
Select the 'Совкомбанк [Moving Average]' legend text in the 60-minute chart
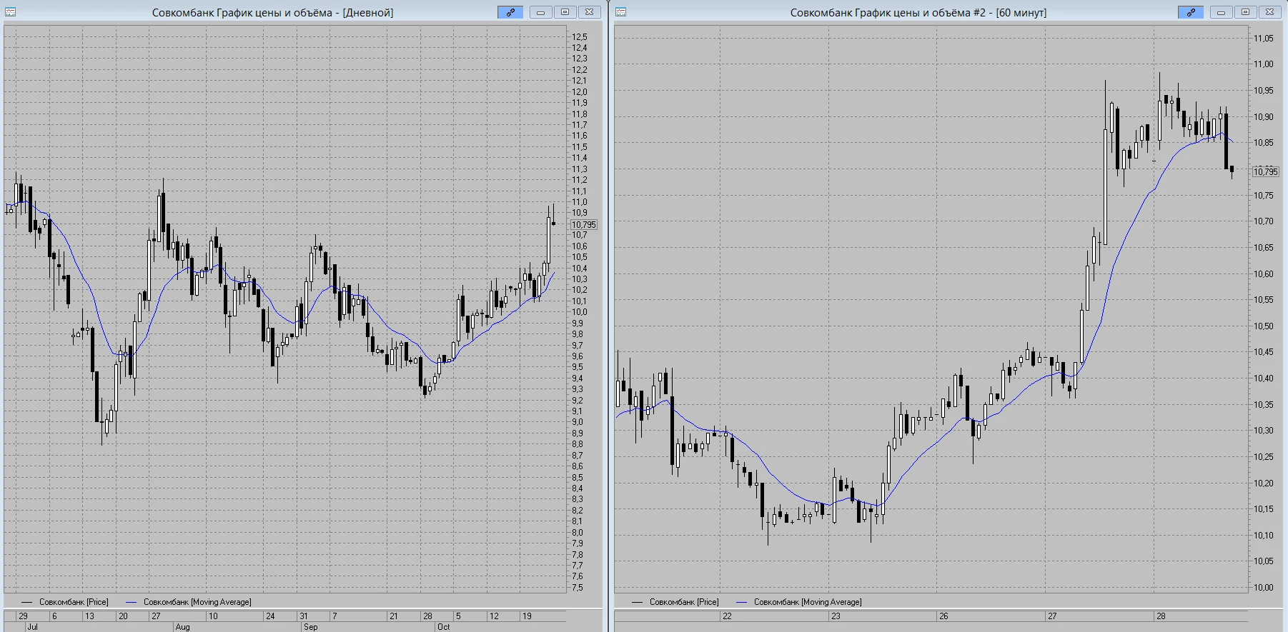click(x=808, y=602)
